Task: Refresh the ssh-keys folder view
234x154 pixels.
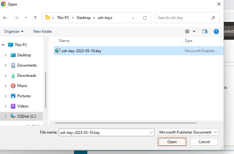Action: pyautogui.click(x=145, y=18)
